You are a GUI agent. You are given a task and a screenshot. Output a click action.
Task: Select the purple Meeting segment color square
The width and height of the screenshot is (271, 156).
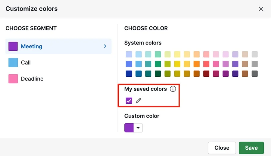click(13, 46)
